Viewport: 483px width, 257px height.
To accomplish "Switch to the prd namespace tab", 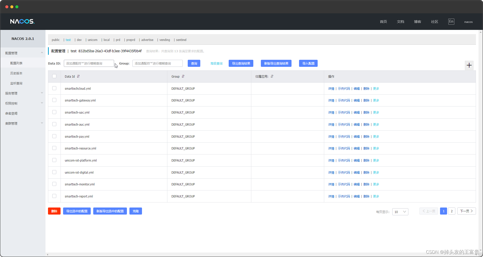I will tap(118, 40).
